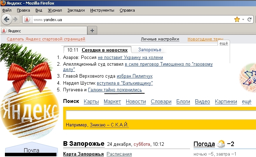
Task: Open Личные настройки
Action: coord(160,39)
